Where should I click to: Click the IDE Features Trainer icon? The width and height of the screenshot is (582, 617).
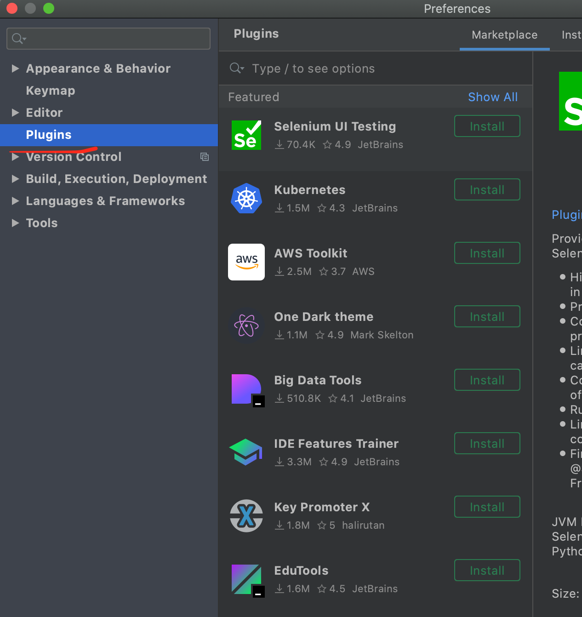coord(246,452)
